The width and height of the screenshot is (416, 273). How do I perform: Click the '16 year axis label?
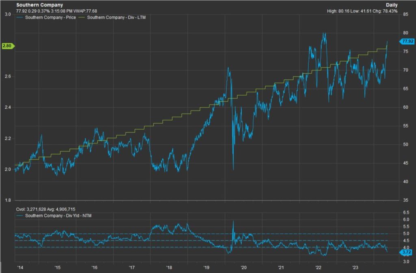pyautogui.click(x=95, y=267)
